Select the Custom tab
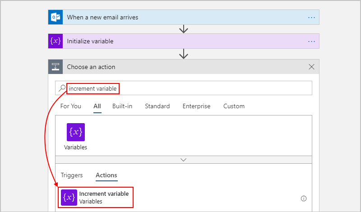The height and width of the screenshot is (212, 361). click(234, 106)
